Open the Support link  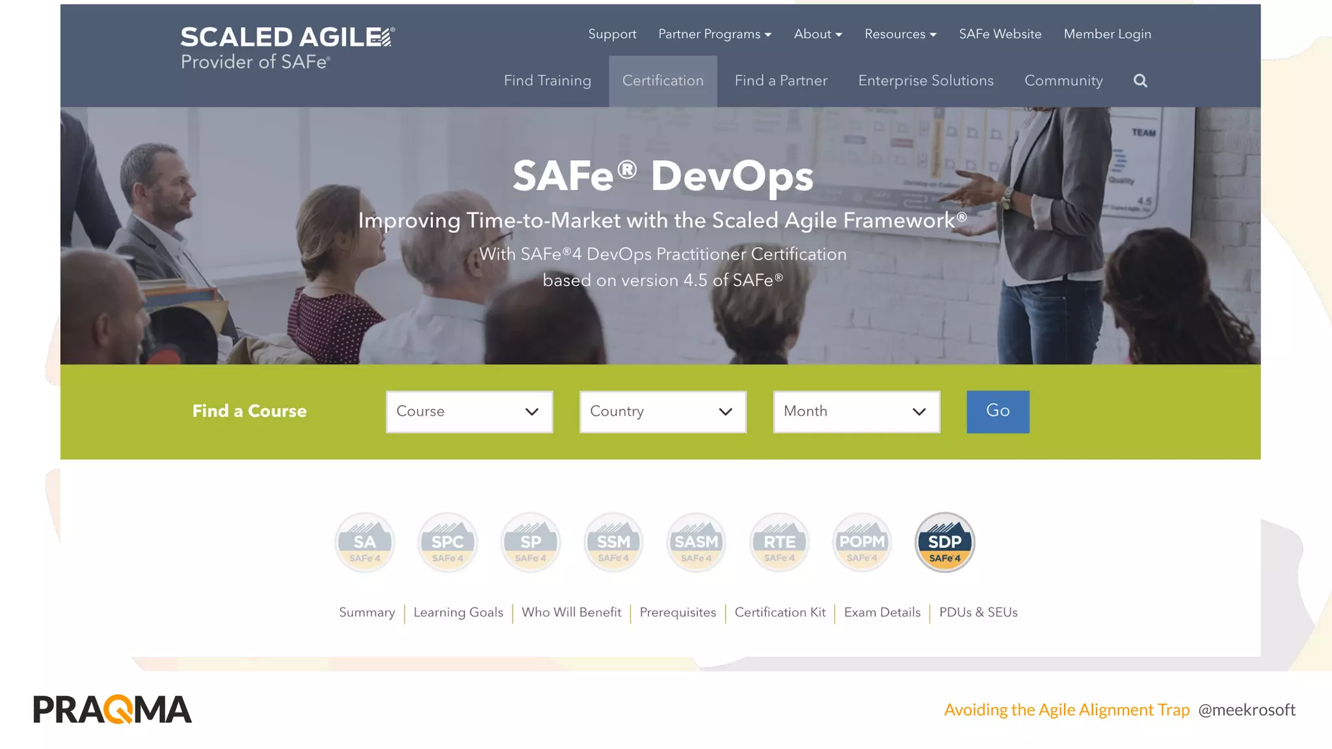pyautogui.click(x=612, y=34)
